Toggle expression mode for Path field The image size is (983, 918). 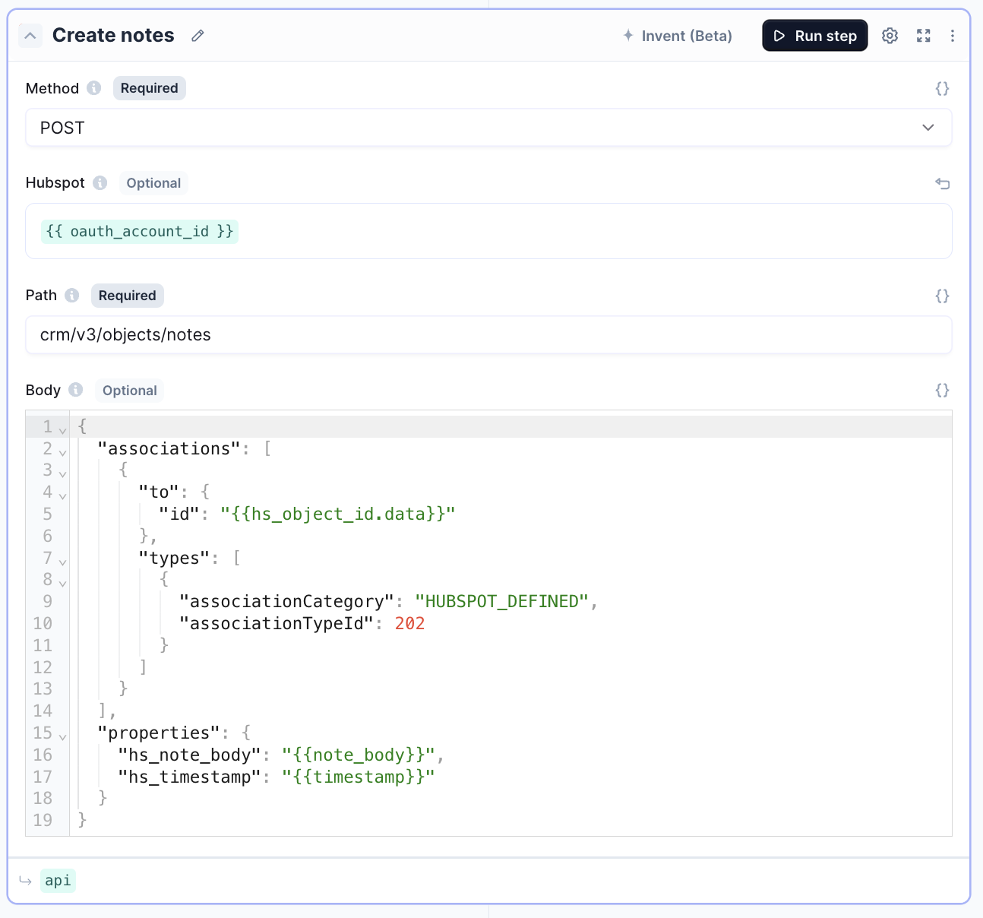(942, 296)
